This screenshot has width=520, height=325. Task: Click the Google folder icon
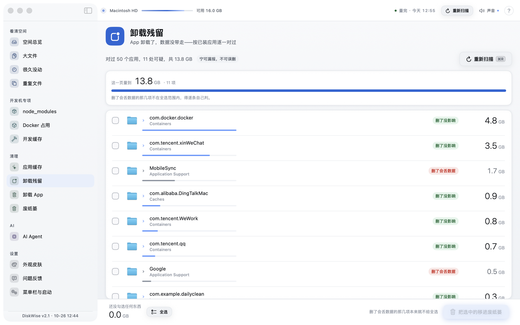point(132,271)
